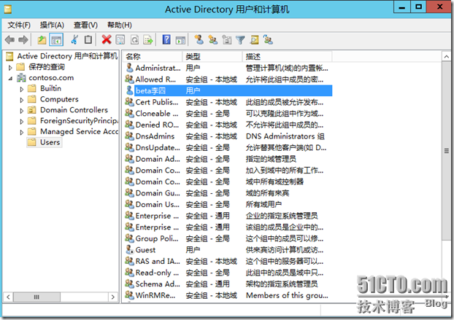454x320 pixels.
Task: Create new user toolbar icon
Action: point(199,39)
